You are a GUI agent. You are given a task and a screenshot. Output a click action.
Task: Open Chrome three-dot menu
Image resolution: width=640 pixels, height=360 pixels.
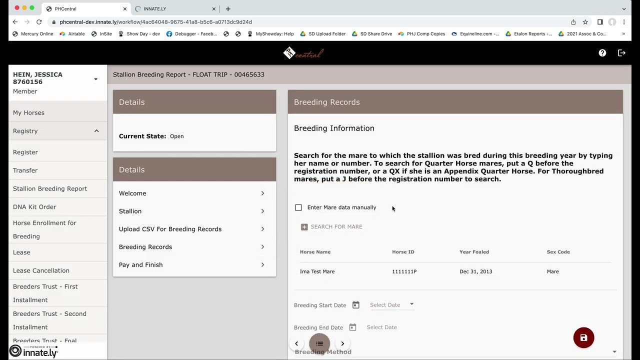pos(624,22)
